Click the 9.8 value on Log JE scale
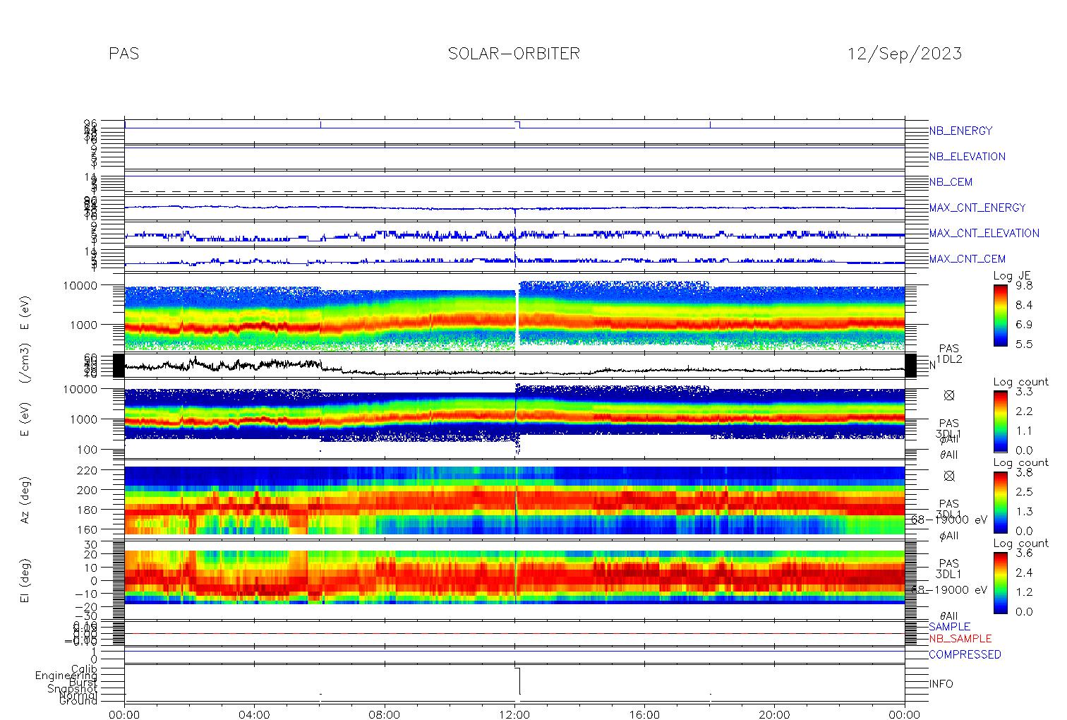 (x=1023, y=286)
